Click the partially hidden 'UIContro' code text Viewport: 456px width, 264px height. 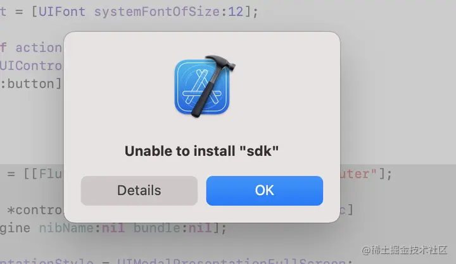(x=31, y=66)
